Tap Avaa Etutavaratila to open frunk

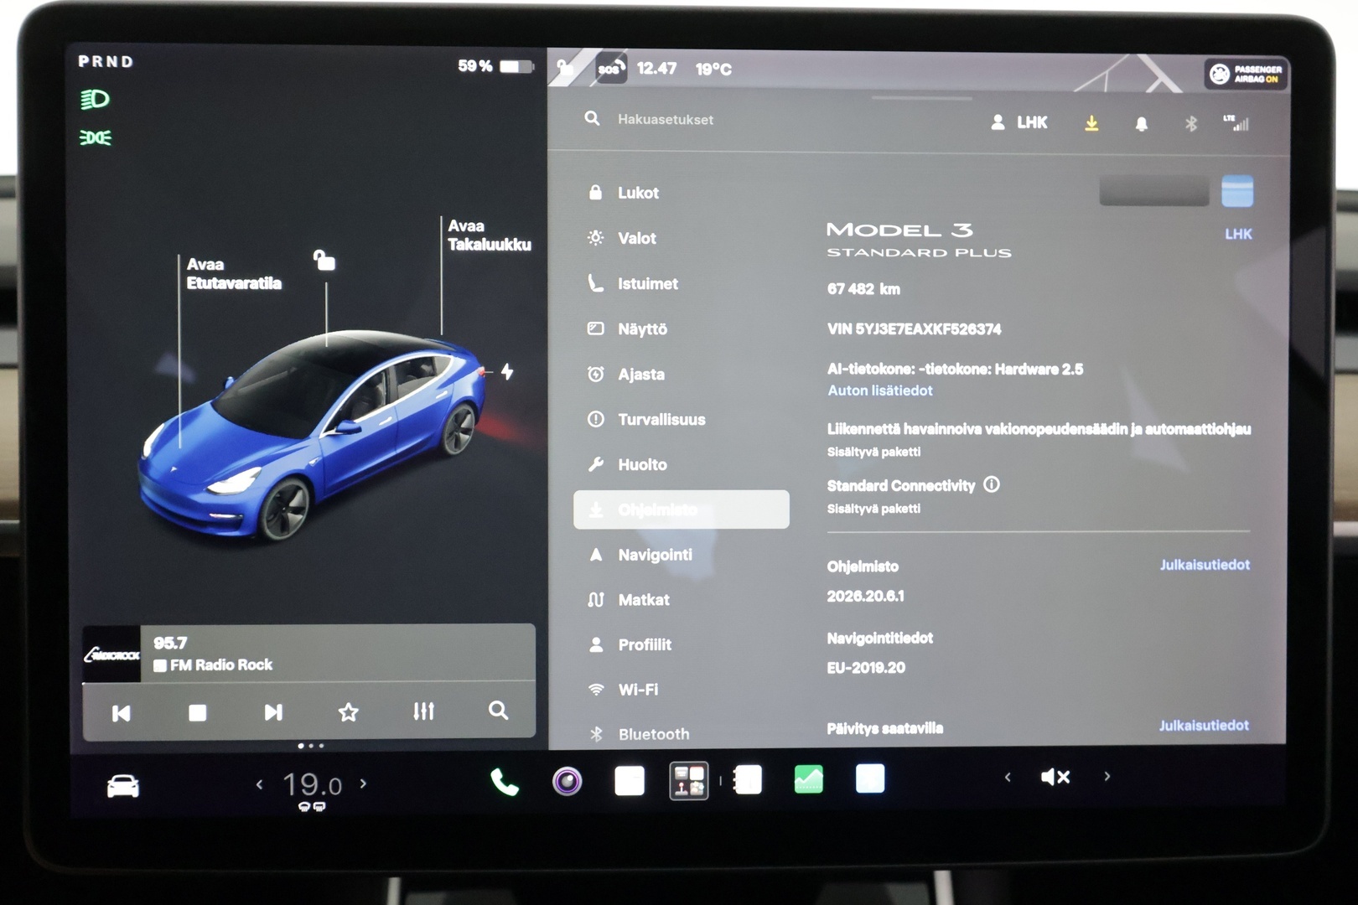click(x=233, y=274)
